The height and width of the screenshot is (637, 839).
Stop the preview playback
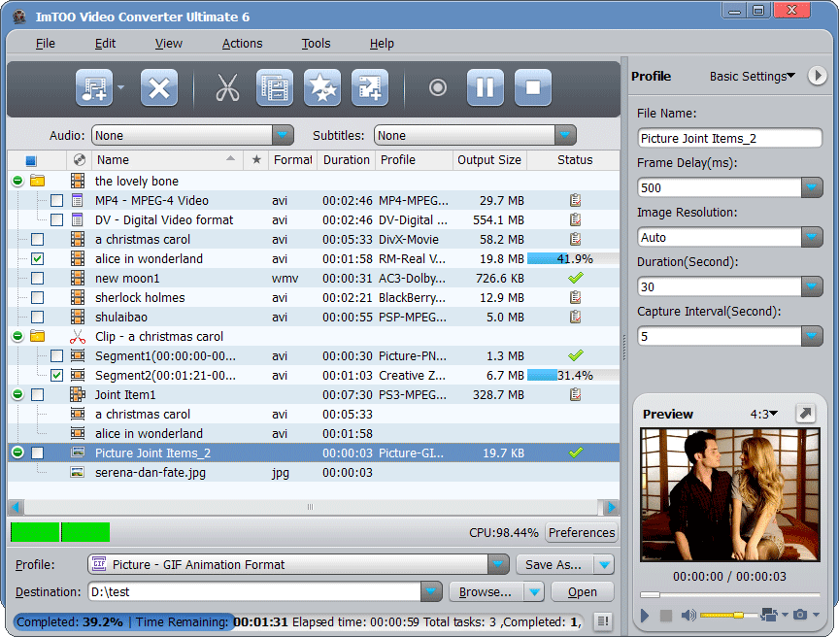[665, 616]
